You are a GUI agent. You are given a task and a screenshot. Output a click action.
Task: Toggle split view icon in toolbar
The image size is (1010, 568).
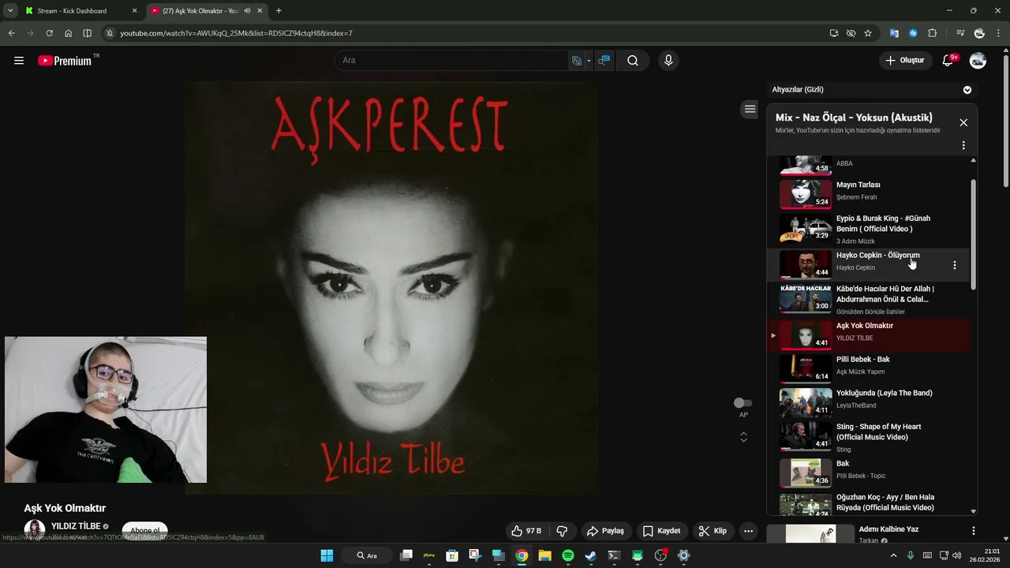(87, 33)
